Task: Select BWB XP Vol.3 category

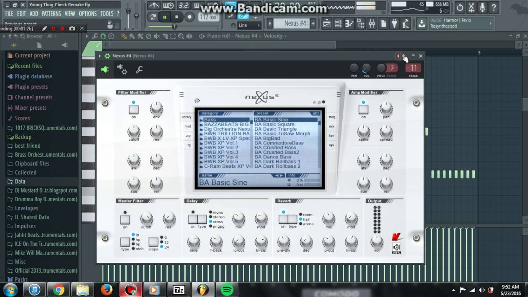Action: click(221, 152)
